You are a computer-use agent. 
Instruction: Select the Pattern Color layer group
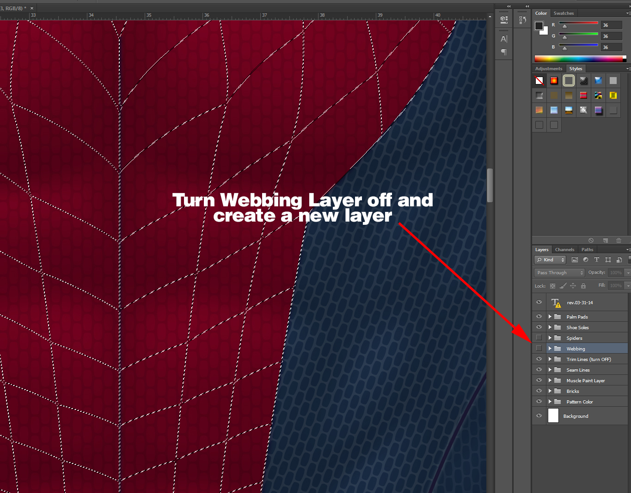tap(587, 402)
